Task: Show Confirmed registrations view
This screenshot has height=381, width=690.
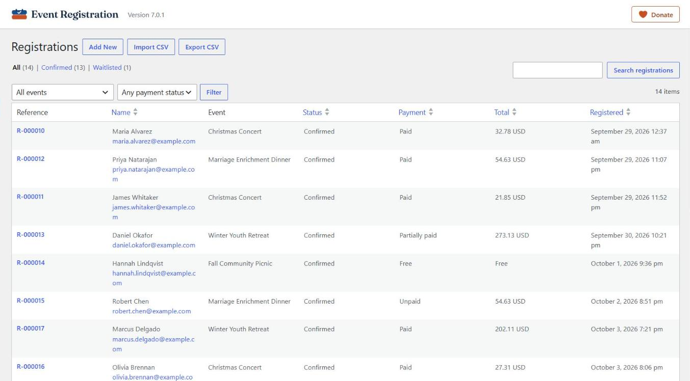Action: coord(57,67)
